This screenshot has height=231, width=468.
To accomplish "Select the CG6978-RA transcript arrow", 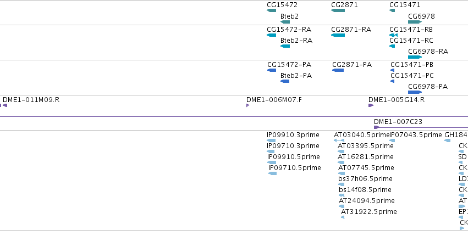I will pos(415,57).
